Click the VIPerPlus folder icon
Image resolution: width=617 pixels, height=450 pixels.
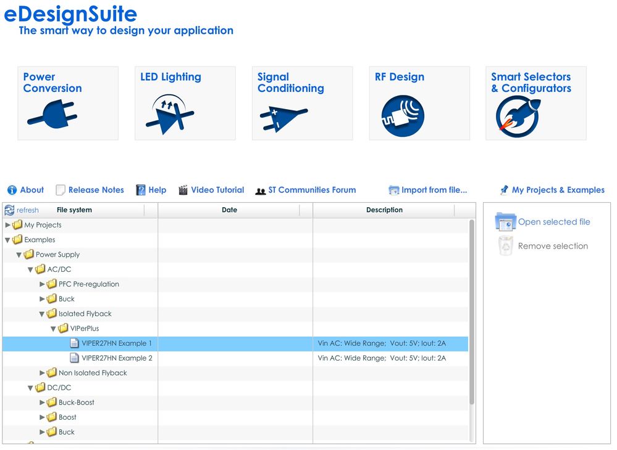point(63,329)
